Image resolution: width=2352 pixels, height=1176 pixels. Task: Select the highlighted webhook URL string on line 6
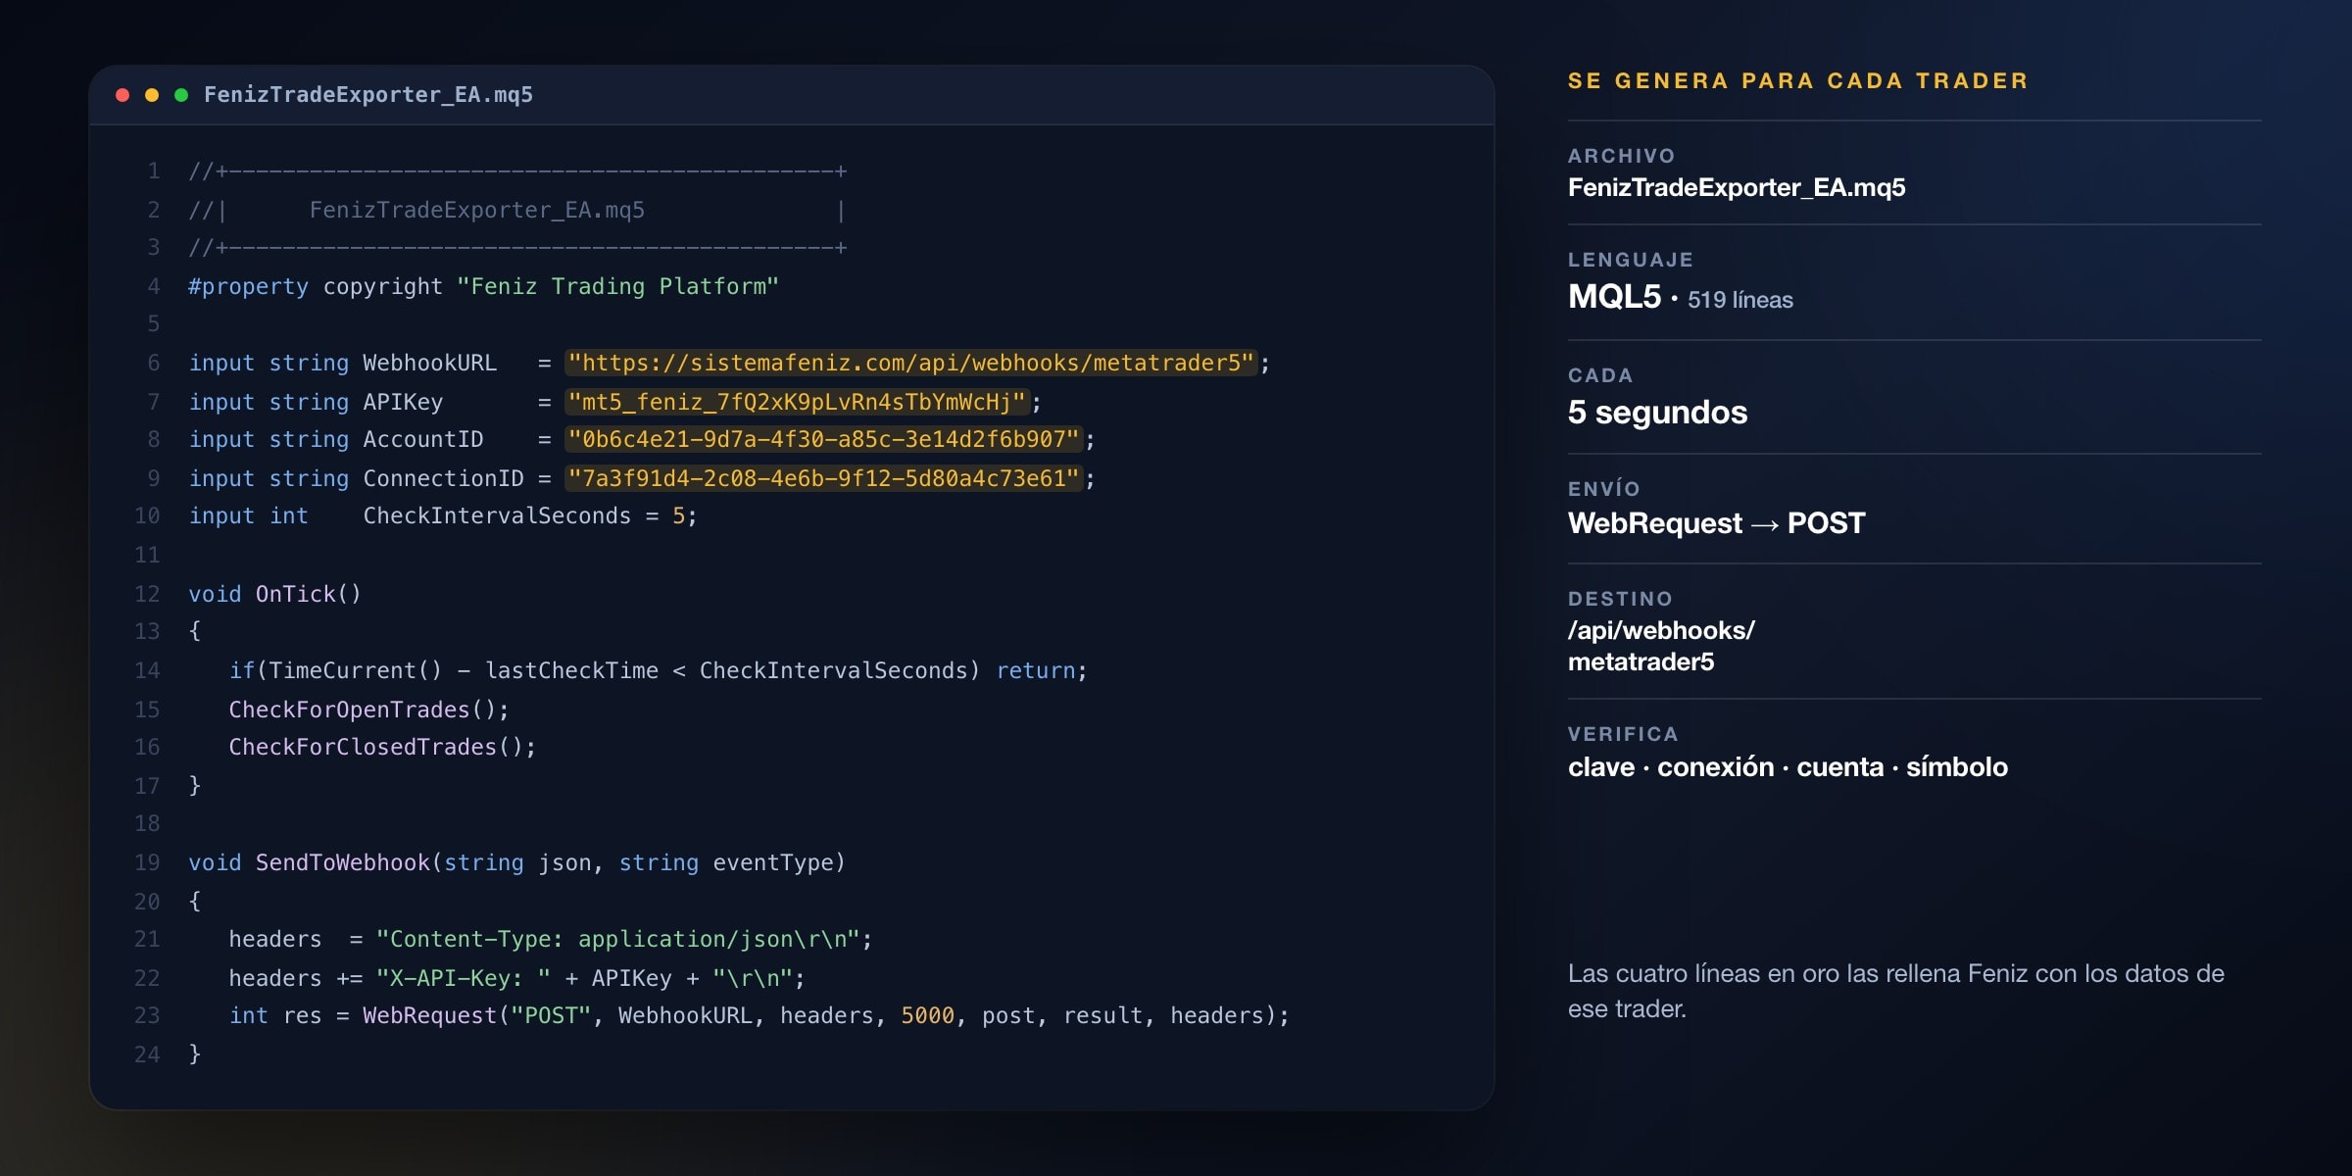pyautogui.click(x=911, y=364)
